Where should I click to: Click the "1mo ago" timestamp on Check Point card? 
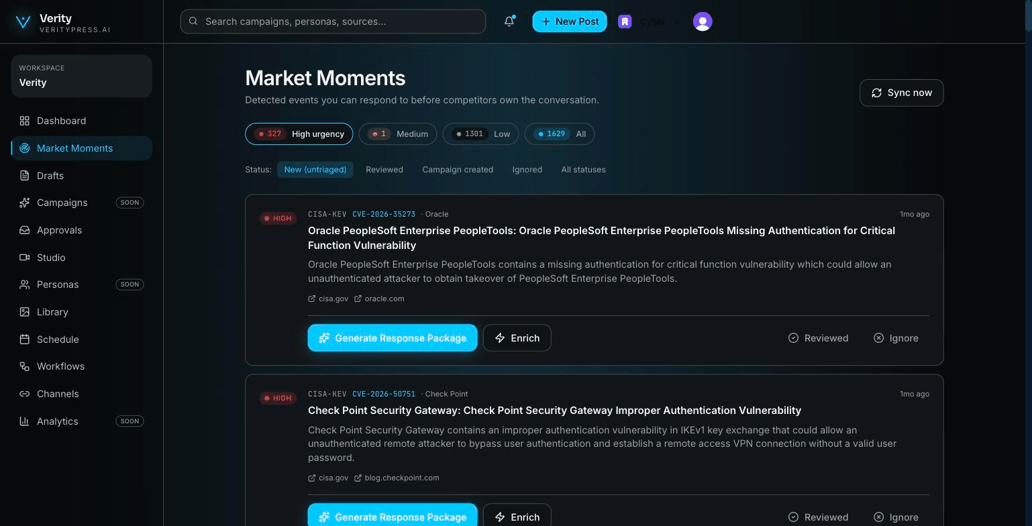pos(915,394)
